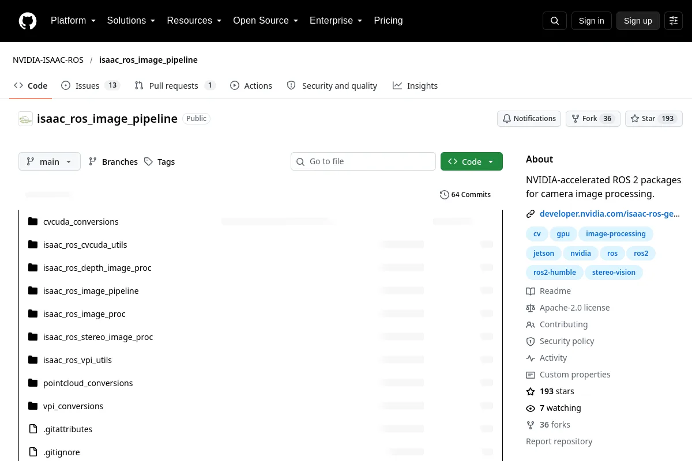Select the stereo-vision topic tag

(614, 273)
